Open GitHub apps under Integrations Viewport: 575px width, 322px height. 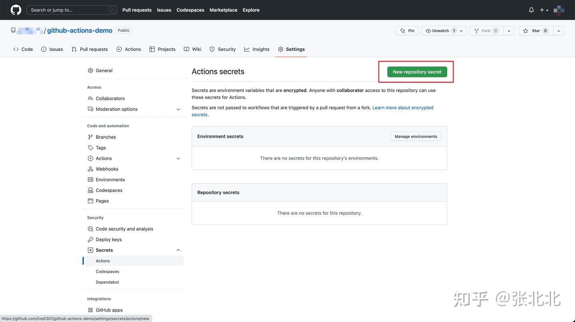coord(109,310)
